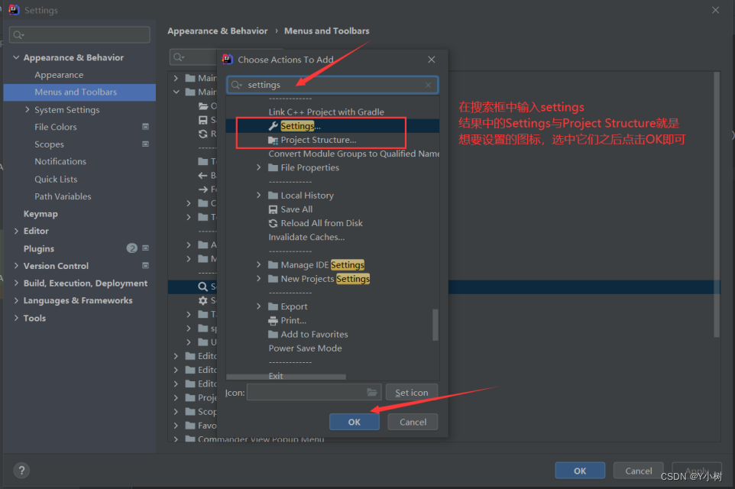Click the vertical scrollbar in actions list

click(435, 325)
